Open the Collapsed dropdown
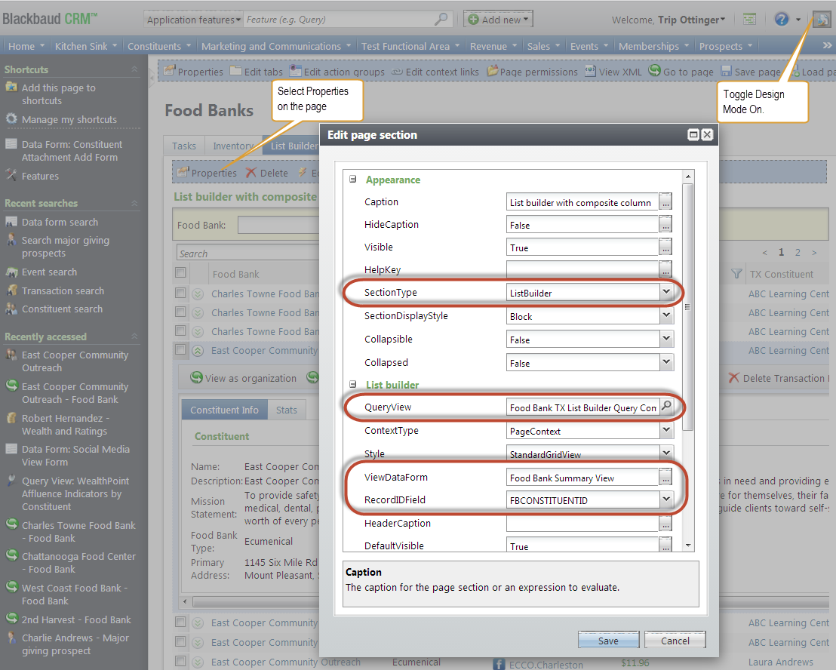Image resolution: width=836 pixels, height=670 pixels. (x=666, y=362)
